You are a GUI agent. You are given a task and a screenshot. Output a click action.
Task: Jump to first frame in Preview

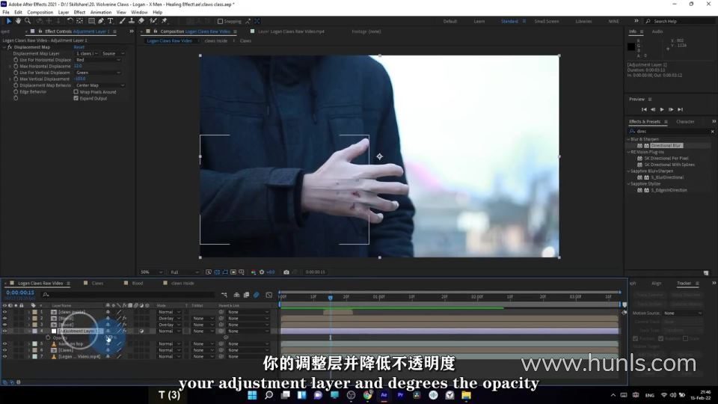[x=644, y=109]
